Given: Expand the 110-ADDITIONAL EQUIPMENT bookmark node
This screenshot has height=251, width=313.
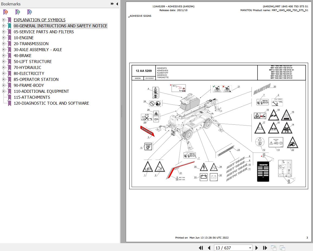Looking at the screenshot, I should 4,91.
